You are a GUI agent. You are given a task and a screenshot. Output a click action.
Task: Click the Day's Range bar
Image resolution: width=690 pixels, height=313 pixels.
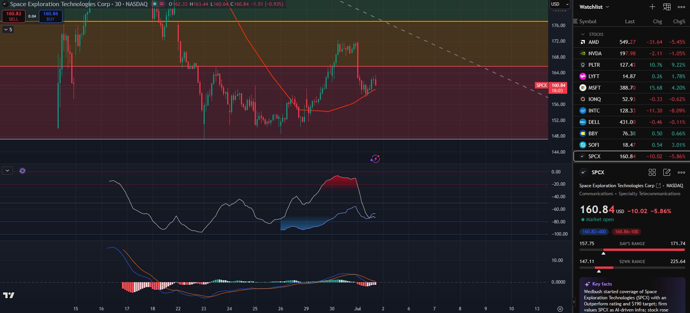coord(632,250)
